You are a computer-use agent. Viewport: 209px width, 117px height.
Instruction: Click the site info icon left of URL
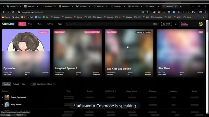[x=19, y=12]
